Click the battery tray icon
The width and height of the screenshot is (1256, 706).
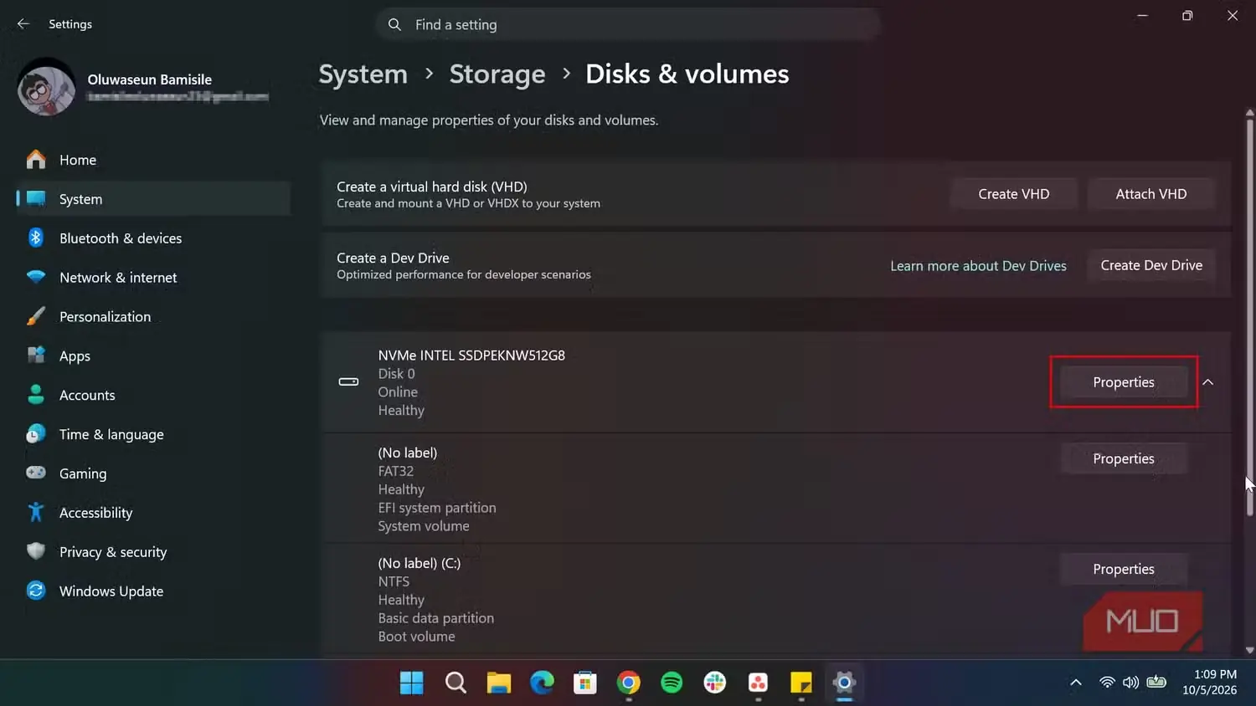click(x=1156, y=683)
